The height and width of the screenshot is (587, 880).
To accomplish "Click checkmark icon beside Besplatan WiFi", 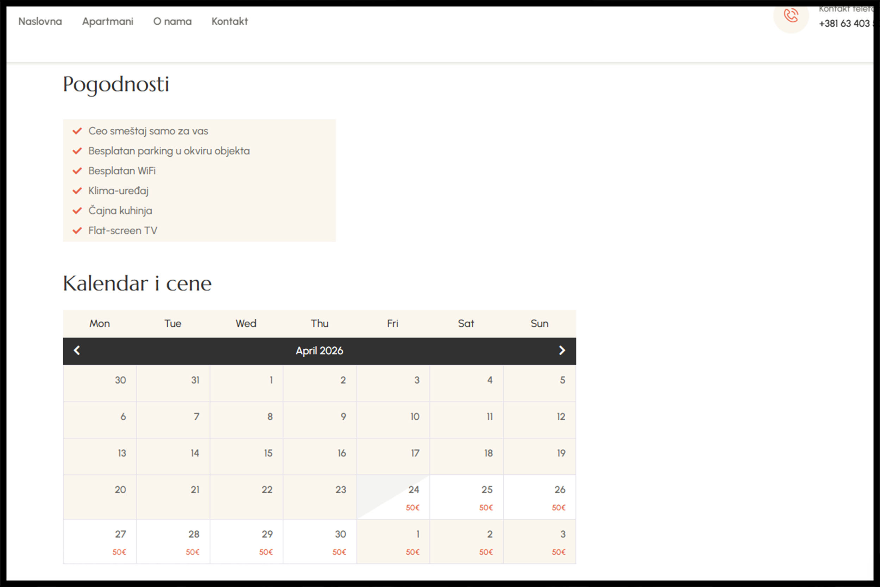I will 77,171.
